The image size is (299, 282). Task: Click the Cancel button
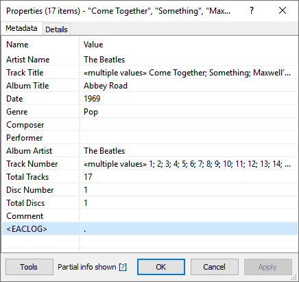click(x=215, y=267)
